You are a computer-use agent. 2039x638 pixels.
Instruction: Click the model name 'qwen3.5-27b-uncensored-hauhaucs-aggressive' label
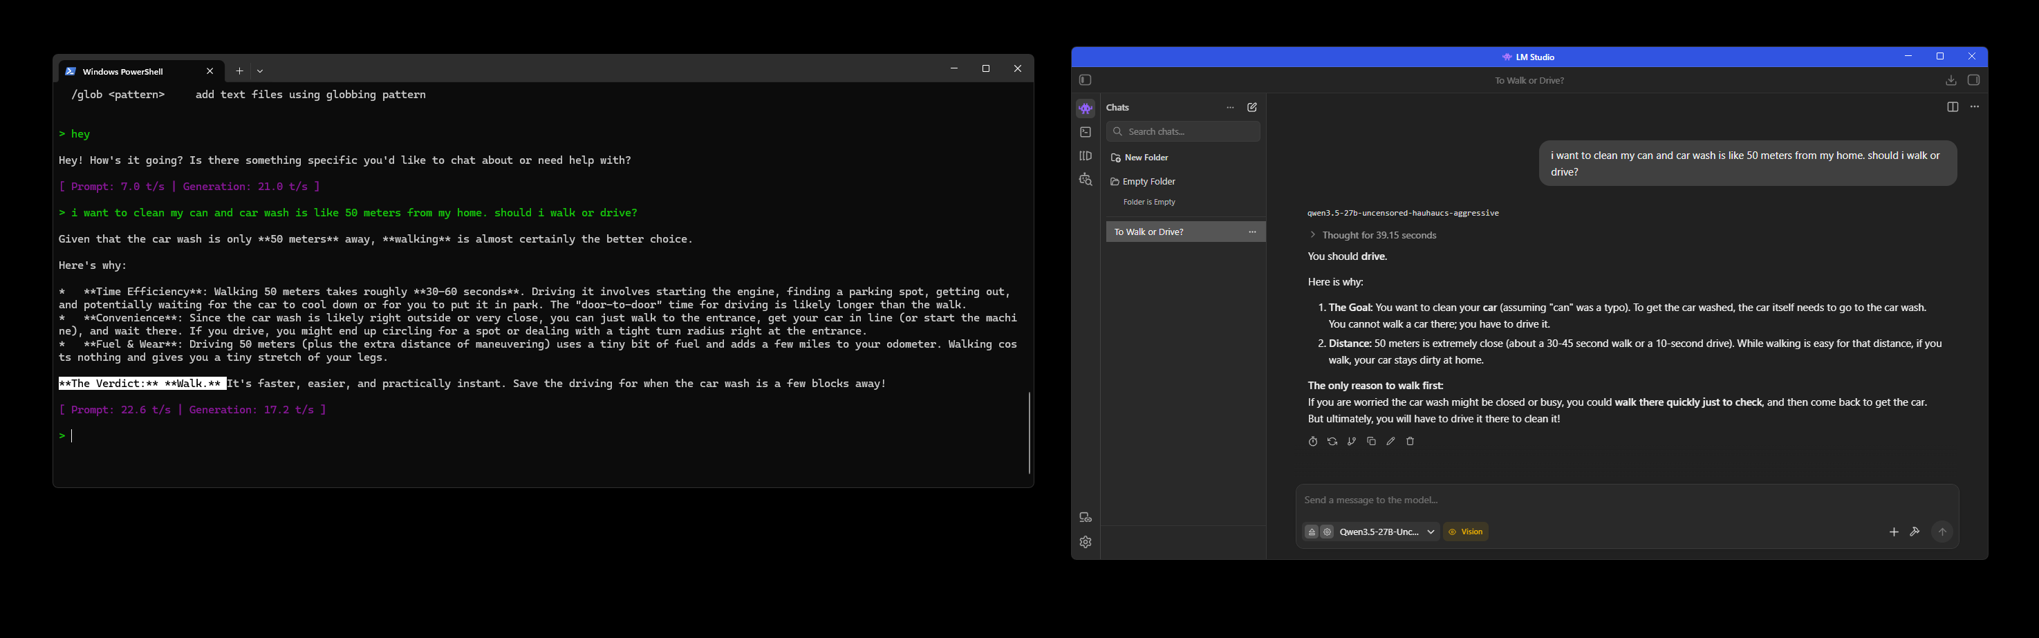1404,213
